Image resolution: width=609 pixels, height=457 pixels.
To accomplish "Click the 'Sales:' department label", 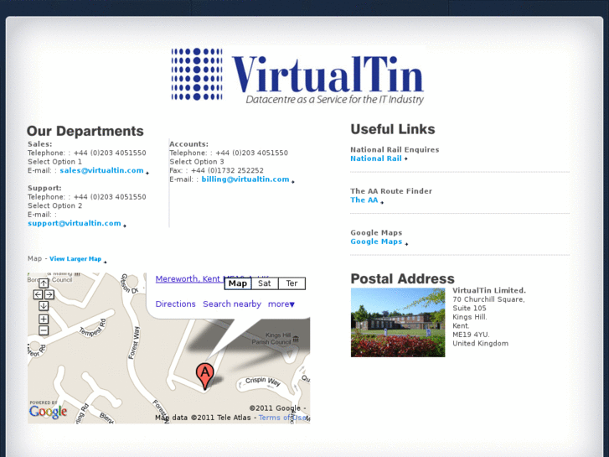I will coord(39,144).
